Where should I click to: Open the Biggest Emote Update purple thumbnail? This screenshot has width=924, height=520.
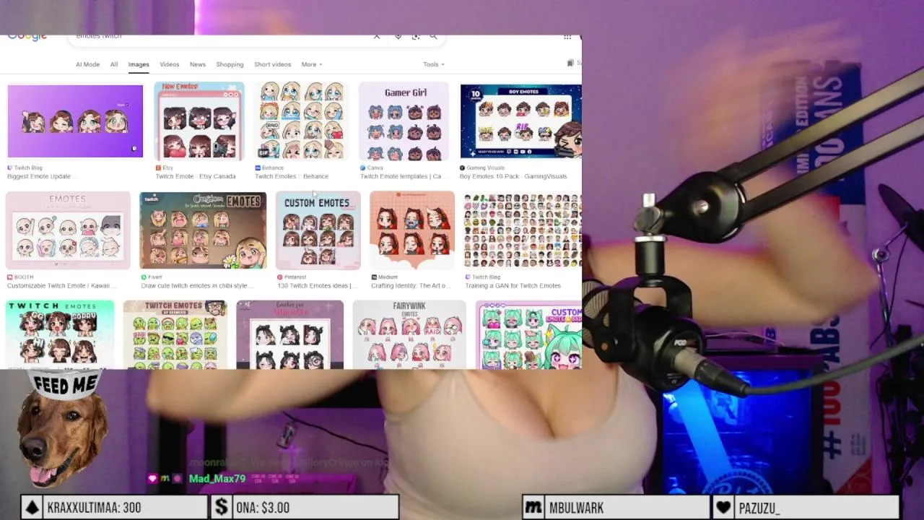pos(75,121)
